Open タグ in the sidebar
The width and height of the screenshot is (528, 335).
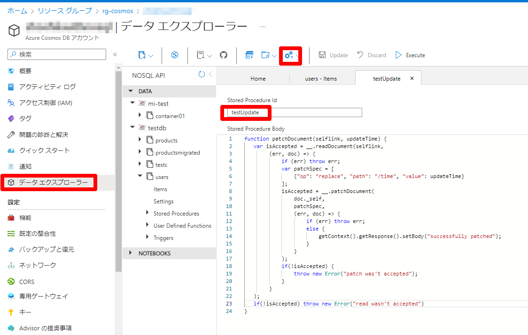point(25,119)
